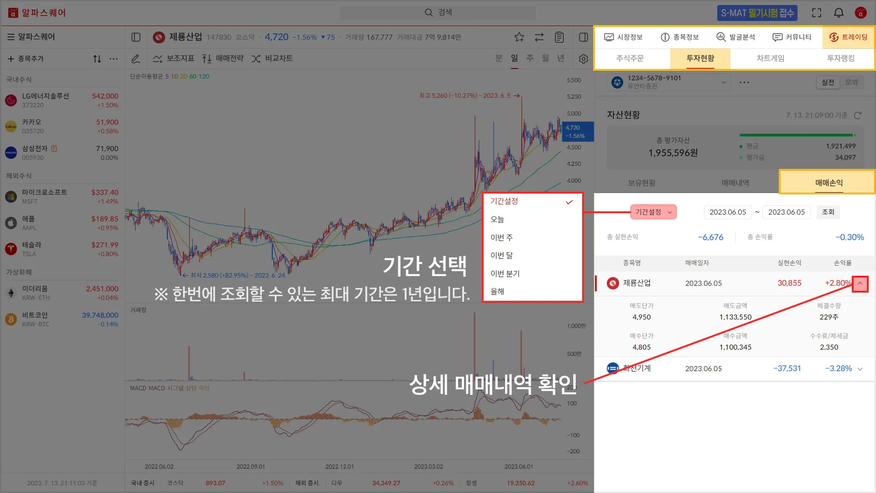
Task: Toggle the left sidebar panel
Action: [x=136, y=37]
